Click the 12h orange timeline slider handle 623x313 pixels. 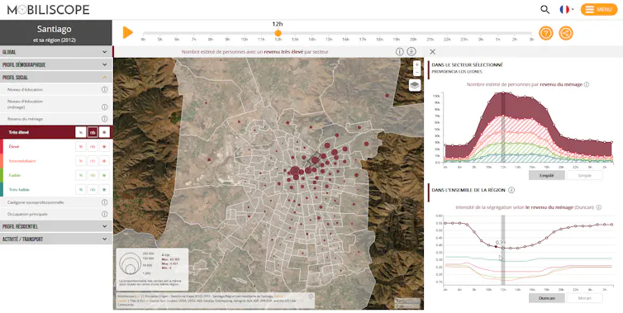tap(278, 33)
